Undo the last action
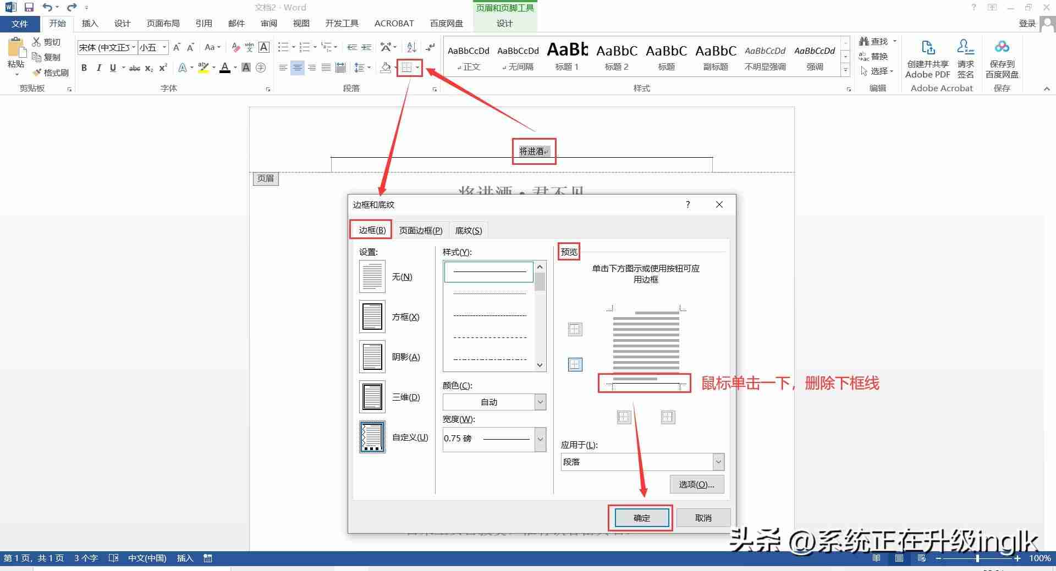Viewport: 1056px width, 571px height. point(47,7)
